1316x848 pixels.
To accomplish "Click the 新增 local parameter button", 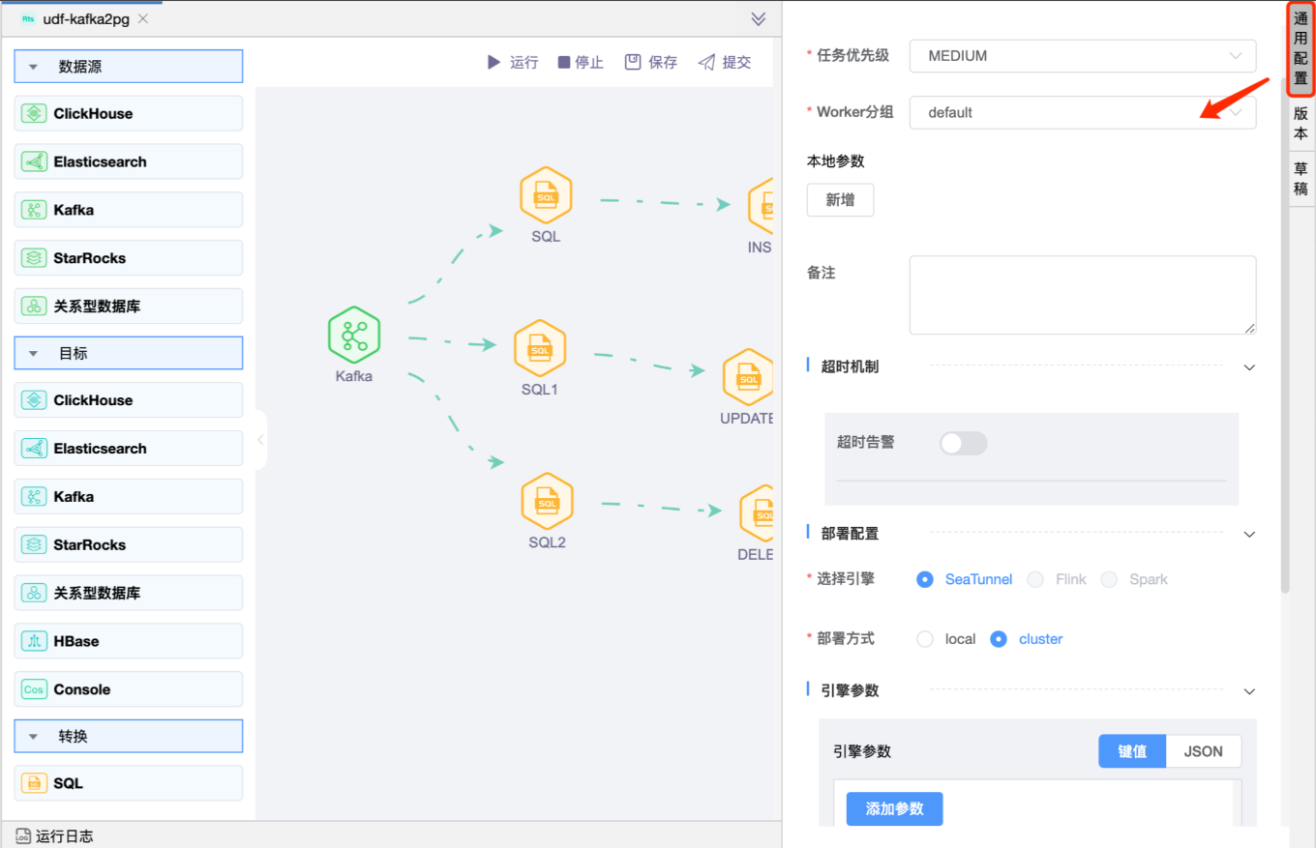I will (840, 200).
